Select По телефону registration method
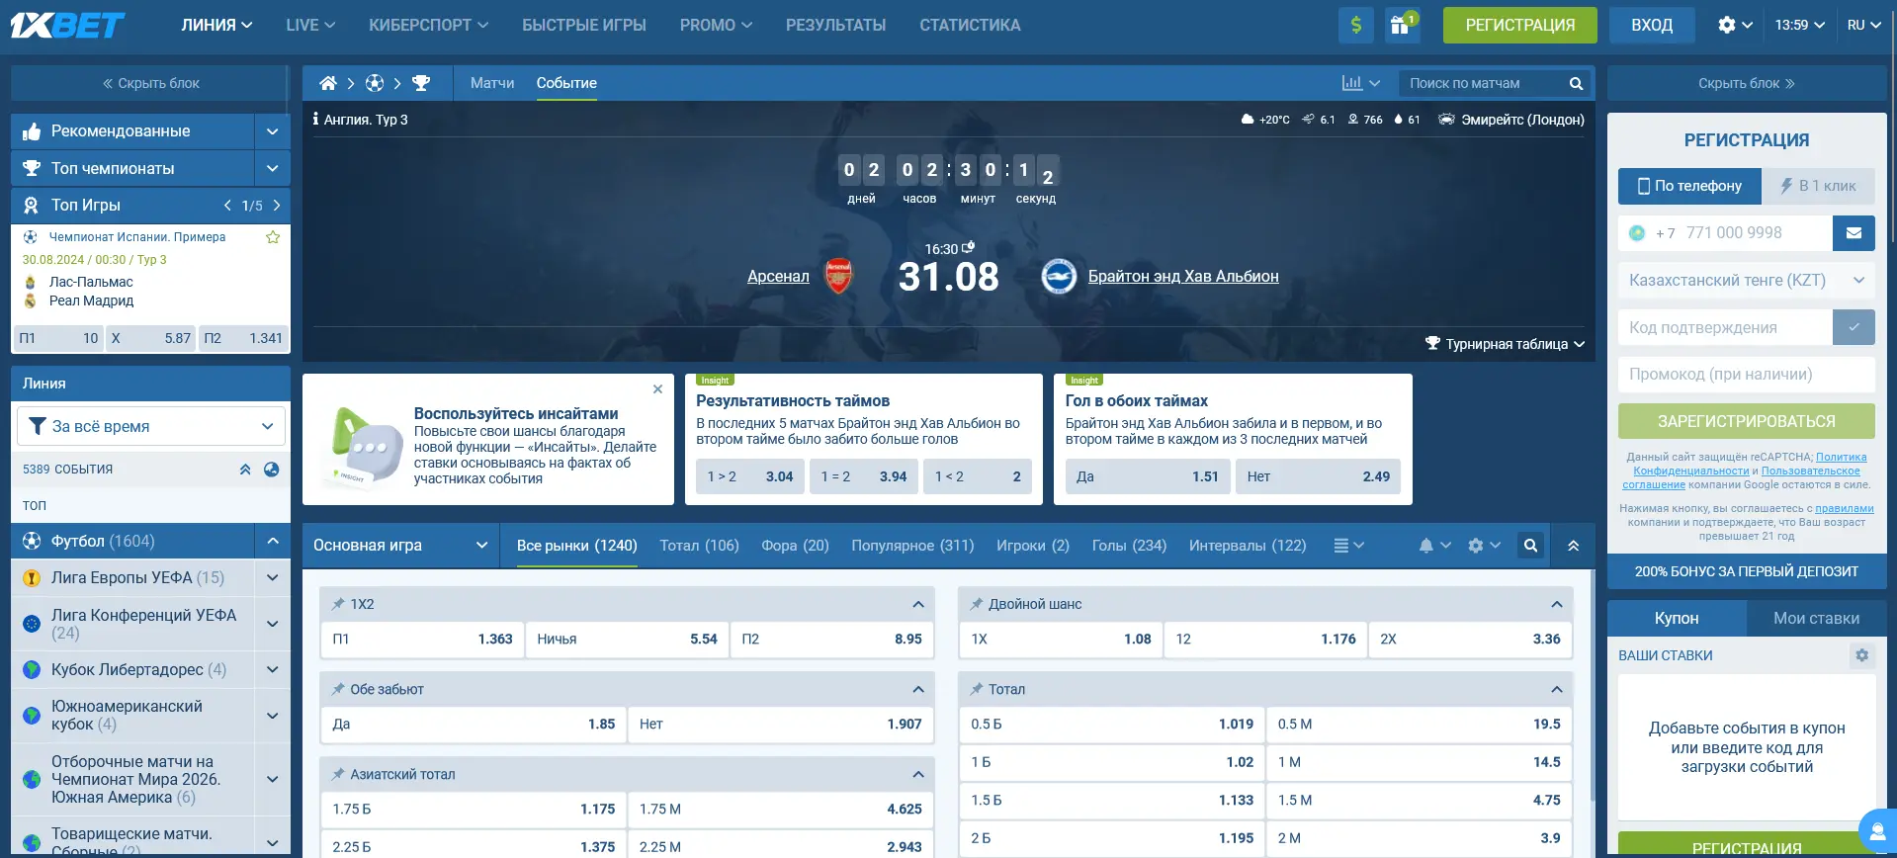The height and width of the screenshot is (858, 1897). 1689,186
